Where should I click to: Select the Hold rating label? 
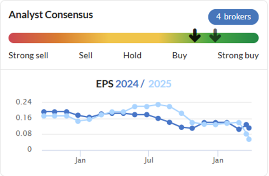(132, 56)
